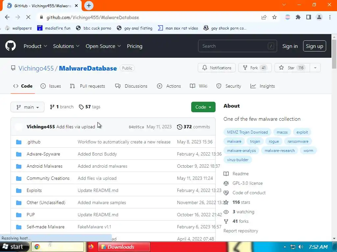This screenshot has height=252, width=337.
Task: Open the Insights tab
Action: (263, 86)
